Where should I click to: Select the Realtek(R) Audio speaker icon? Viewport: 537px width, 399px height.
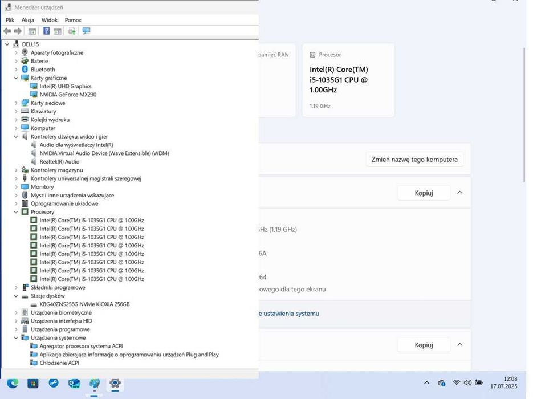[34, 162]
